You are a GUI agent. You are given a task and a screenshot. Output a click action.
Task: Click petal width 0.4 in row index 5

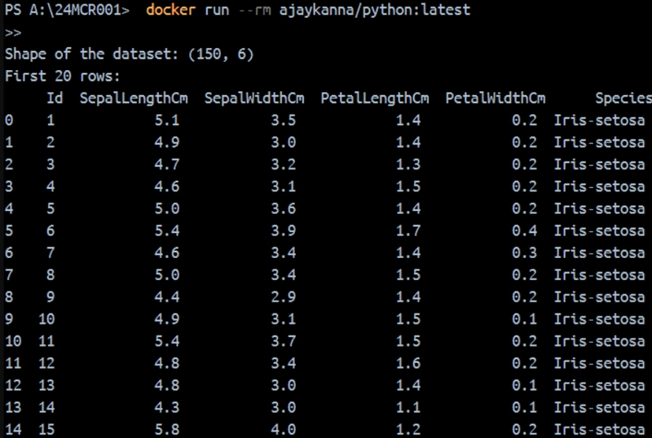pyautogui.click(x=524, y=230)
